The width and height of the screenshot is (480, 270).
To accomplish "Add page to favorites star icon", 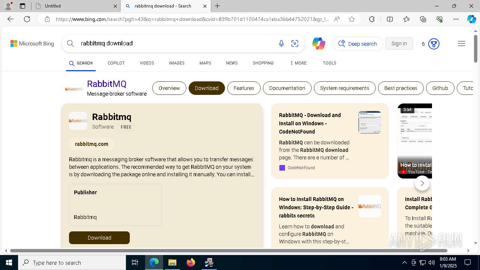I will click(x=352, y=19).
